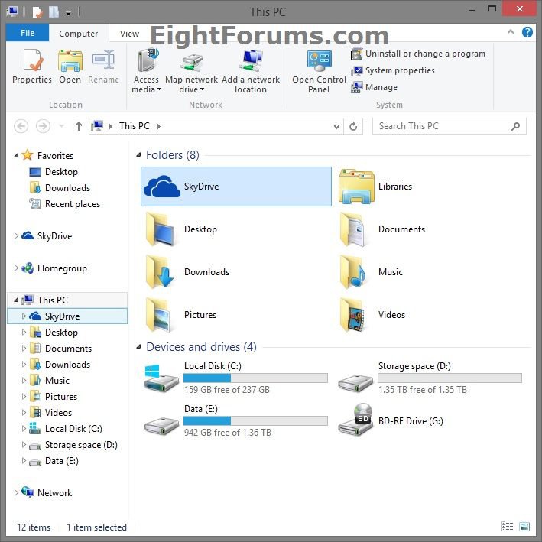Open Map network drive dropdown

[x=192, y=71]
